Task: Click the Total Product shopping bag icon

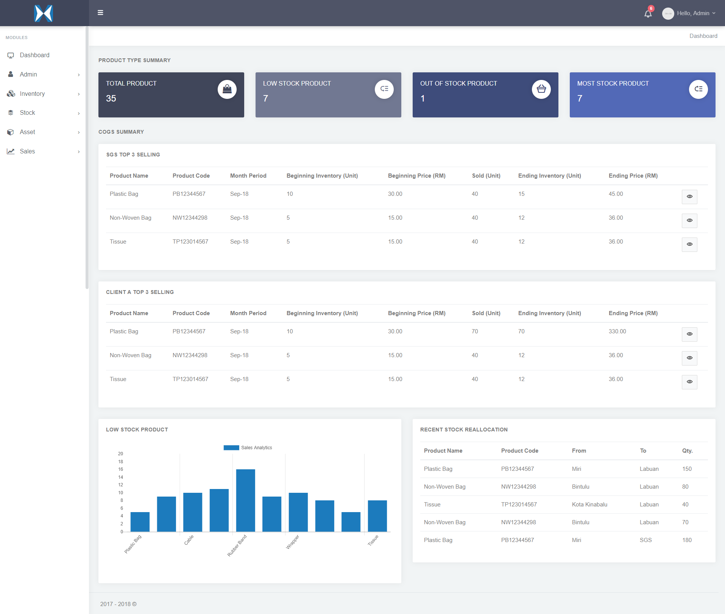Action: point(227,89)
